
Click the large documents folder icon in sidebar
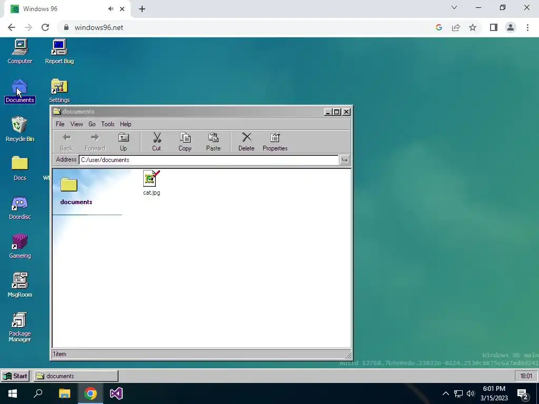click(69, 185)
